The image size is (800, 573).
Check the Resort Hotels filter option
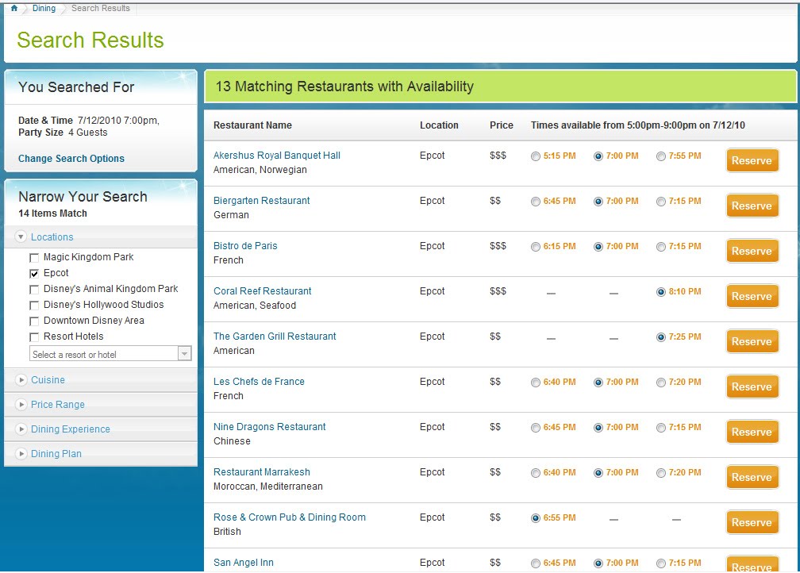[34, 336]
